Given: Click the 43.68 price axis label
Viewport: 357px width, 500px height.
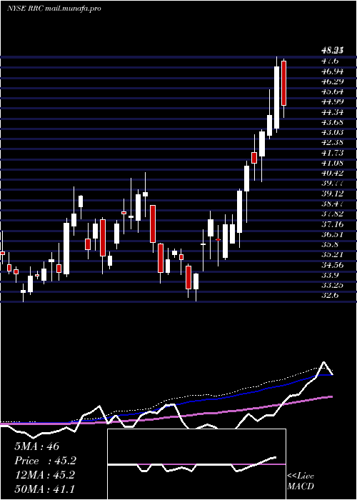Looking at the screenshot, I should tap(333, 122).
